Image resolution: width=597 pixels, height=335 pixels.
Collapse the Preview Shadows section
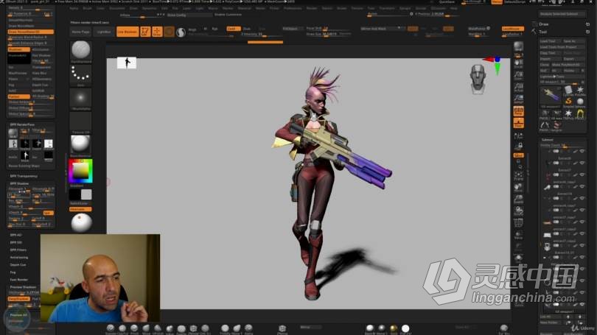click(23, 287)
